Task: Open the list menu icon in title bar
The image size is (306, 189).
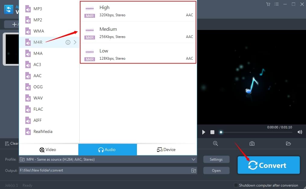Action: [276, 4]
